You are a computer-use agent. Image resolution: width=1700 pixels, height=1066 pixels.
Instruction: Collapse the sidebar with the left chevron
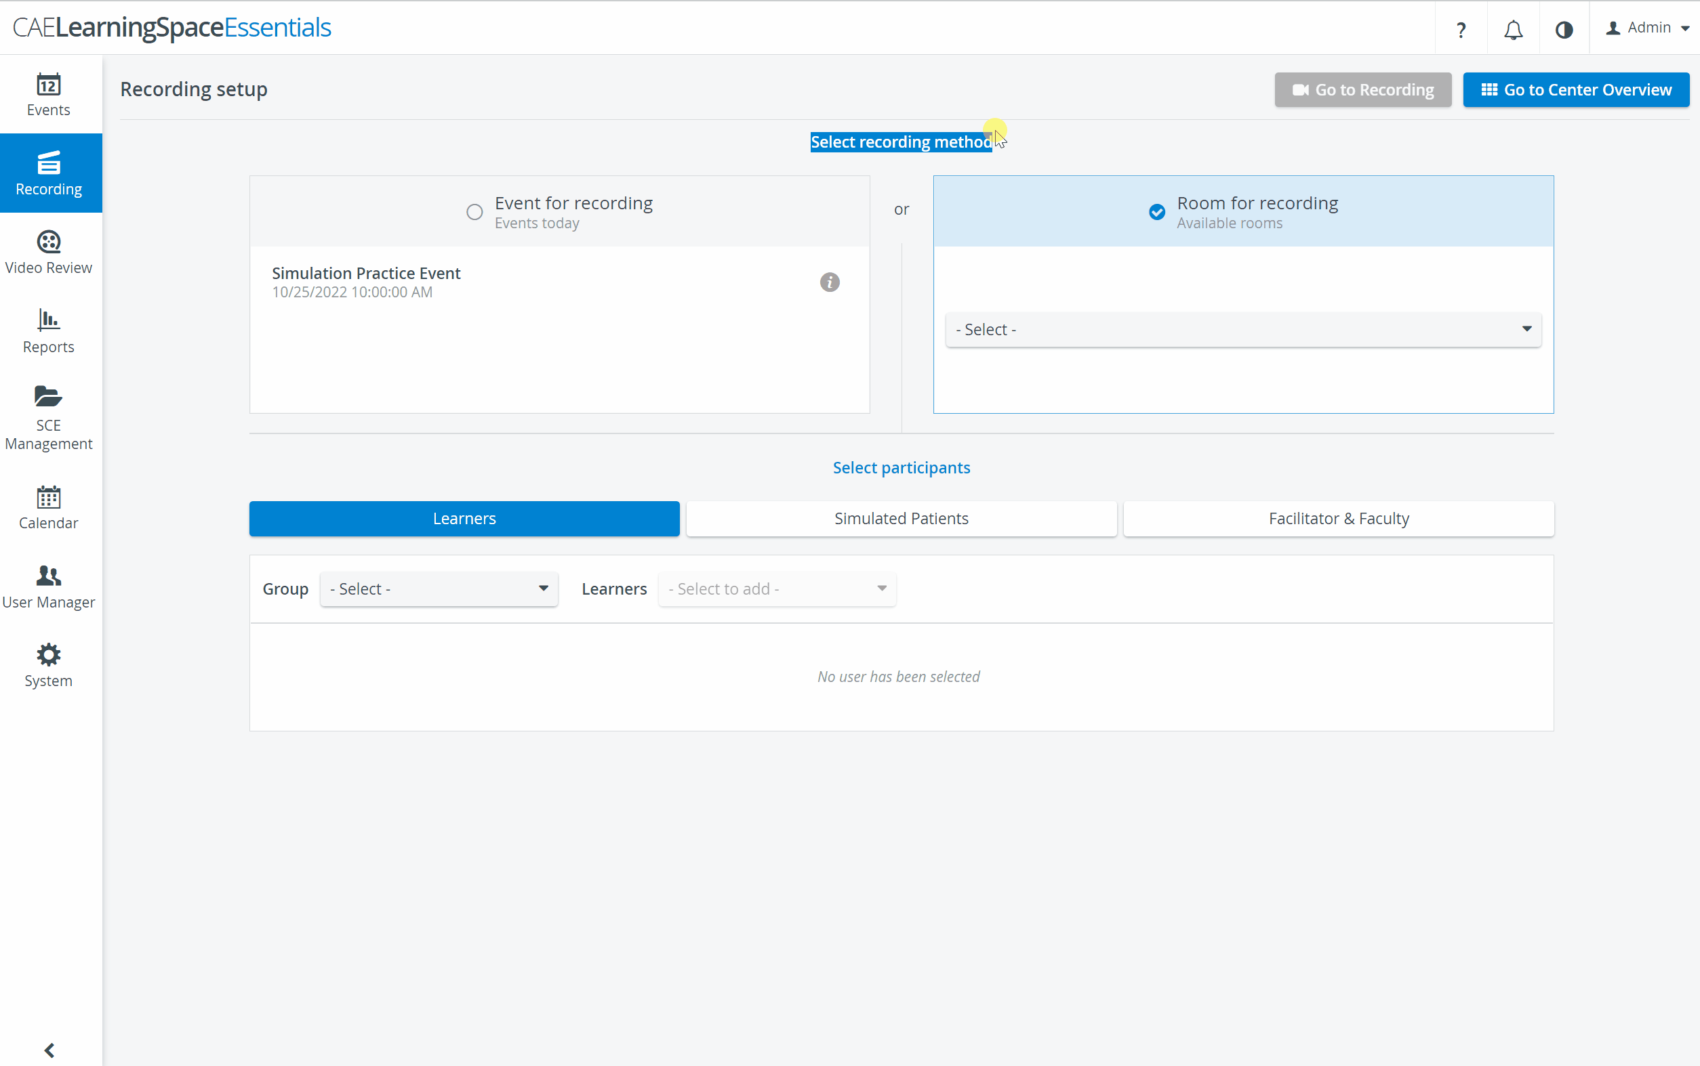[49, 1050]
